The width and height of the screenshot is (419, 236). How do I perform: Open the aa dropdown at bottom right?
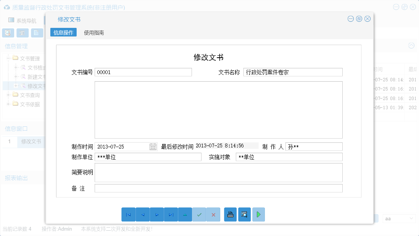[399, 218]
